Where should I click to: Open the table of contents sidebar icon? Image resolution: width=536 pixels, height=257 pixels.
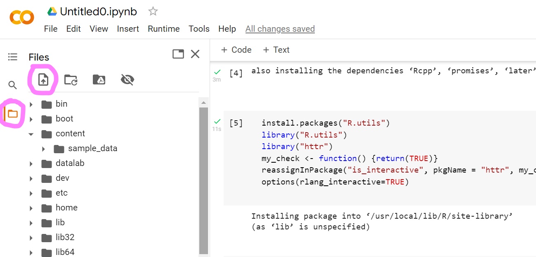(13, 57)
